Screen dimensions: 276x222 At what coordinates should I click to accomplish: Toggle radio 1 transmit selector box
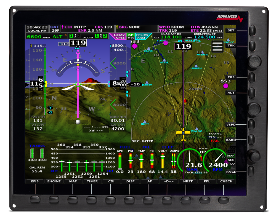71,36
